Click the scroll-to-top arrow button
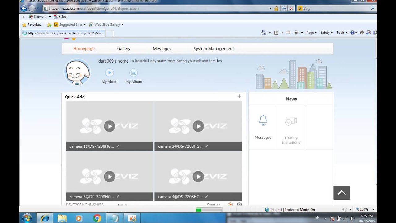 (x=342, y=193)
